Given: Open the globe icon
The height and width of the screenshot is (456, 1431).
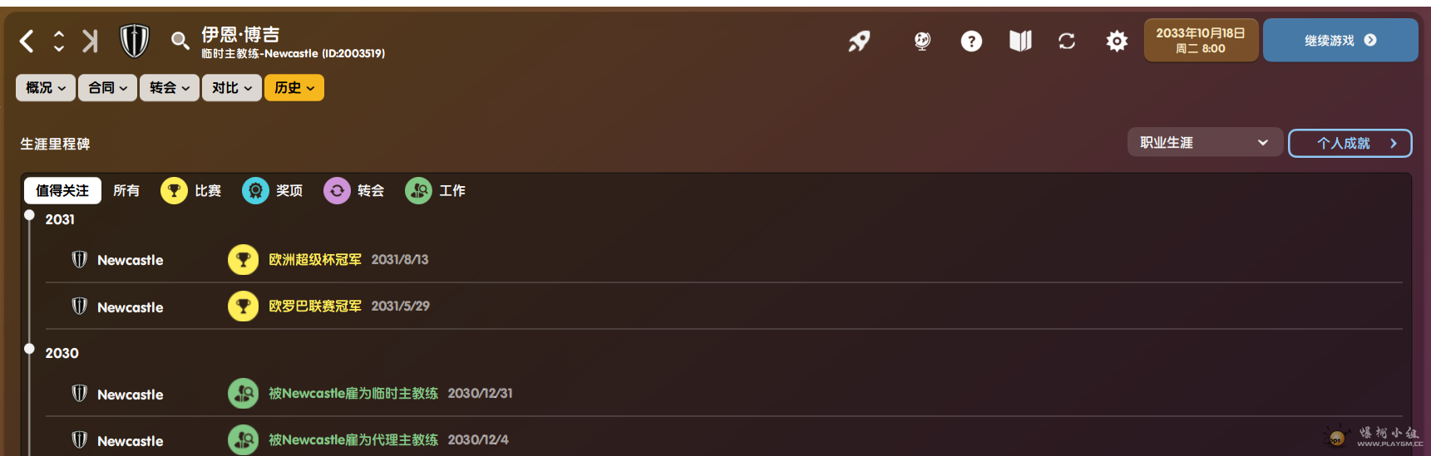Looking at the screenshot, I should click(x=922, y=41).
